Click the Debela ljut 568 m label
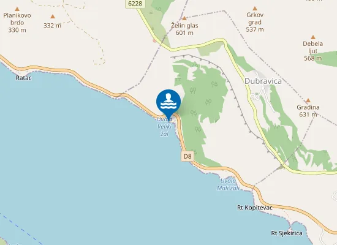Image resolution: width=337 pixels, height=245 pixels. click(313, 51)
